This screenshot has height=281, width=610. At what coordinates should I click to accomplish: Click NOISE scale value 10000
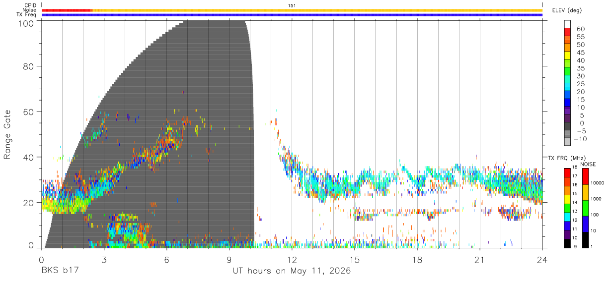597,183
